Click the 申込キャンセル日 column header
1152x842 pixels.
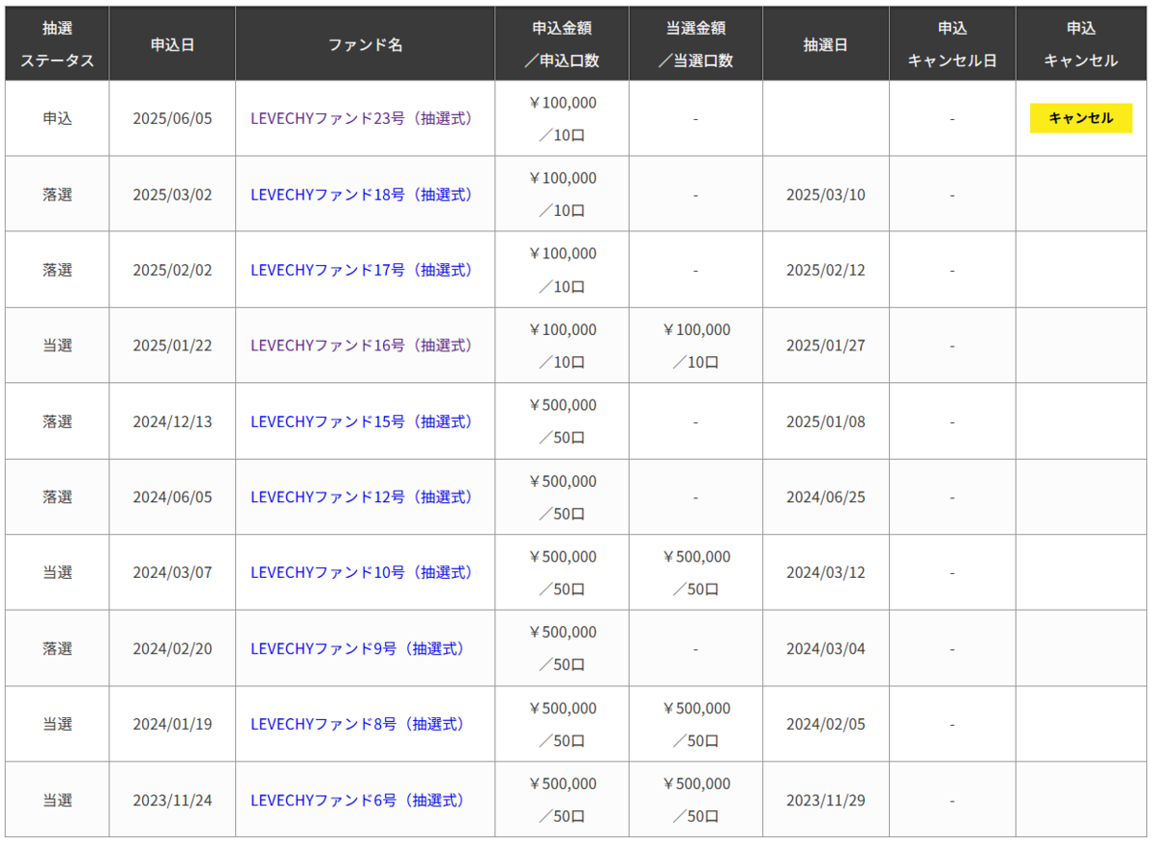point(952,44)
